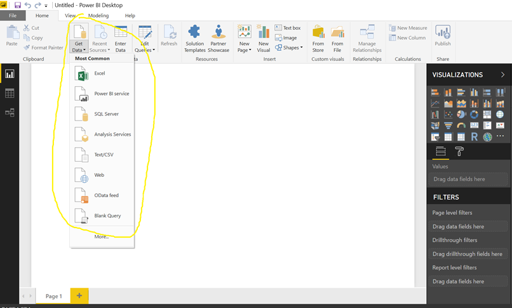Open the New Page dropdown
Screen dimensions: 512x308
coord(245,49)
